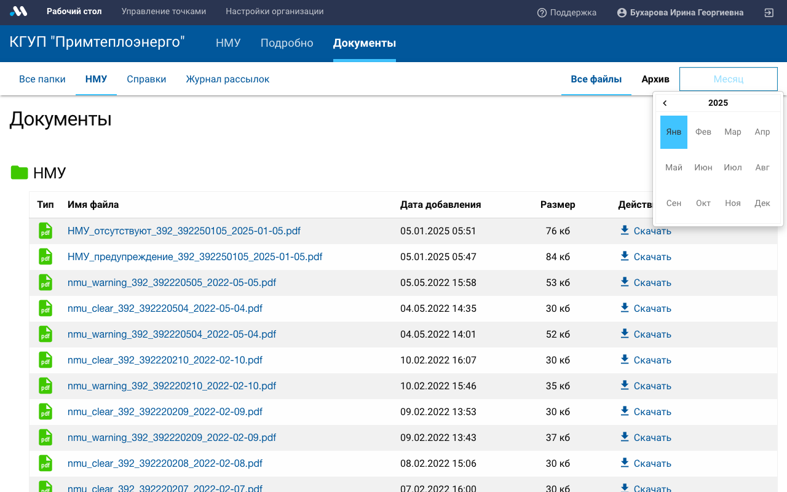This screenshot has width=787, height=492.
Task: Open Рабочий стол in top menu
Action: click(74, 12)
